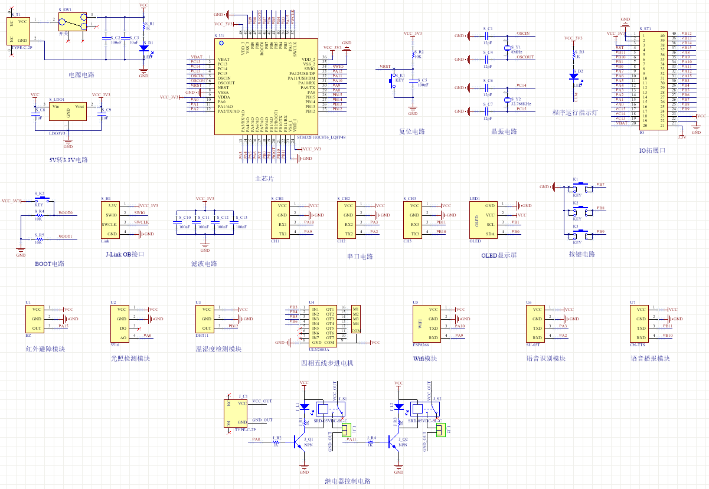Select the U5 ESP8266 WIFI module
This screenshot has height=489, width=709.
tap(427, 323)
